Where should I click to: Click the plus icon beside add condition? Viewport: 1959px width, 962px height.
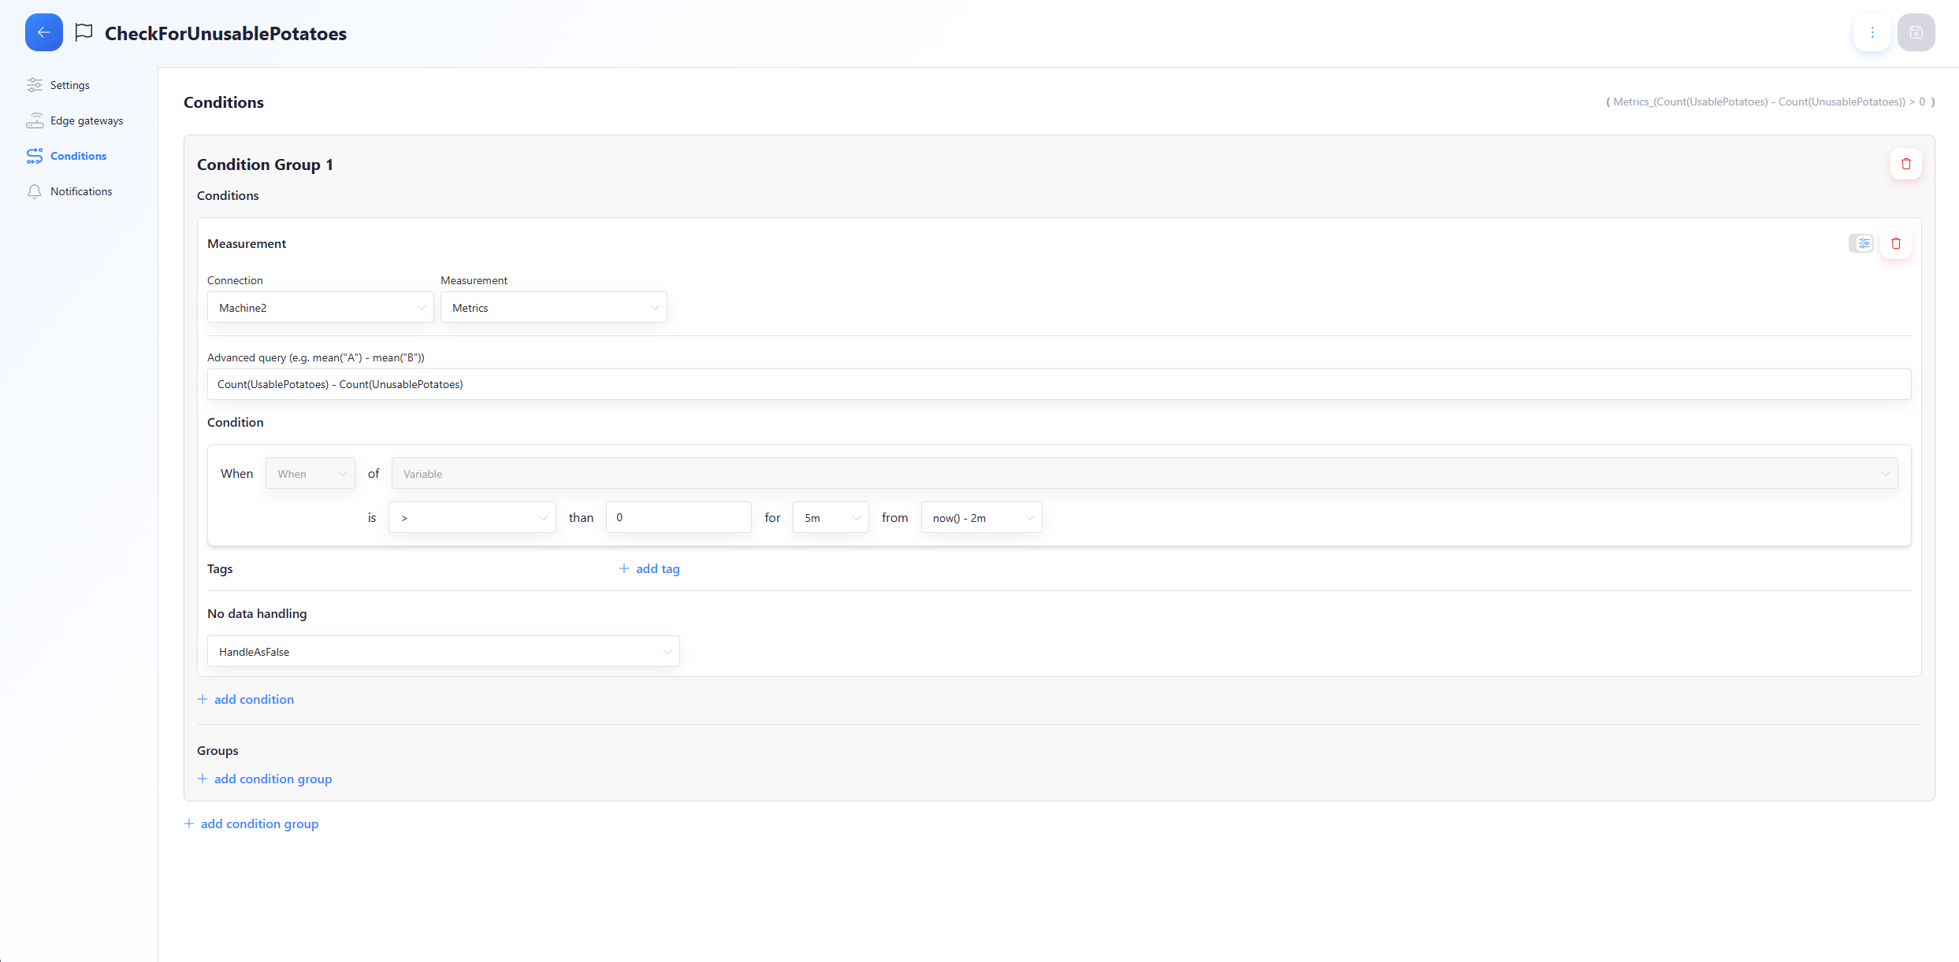click(x=203, y=699)
